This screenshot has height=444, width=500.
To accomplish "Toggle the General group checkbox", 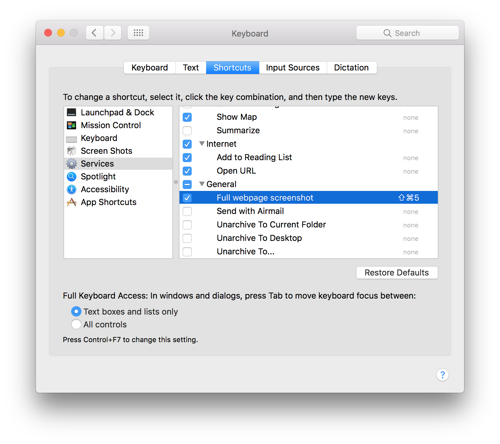I will point(187,185).
